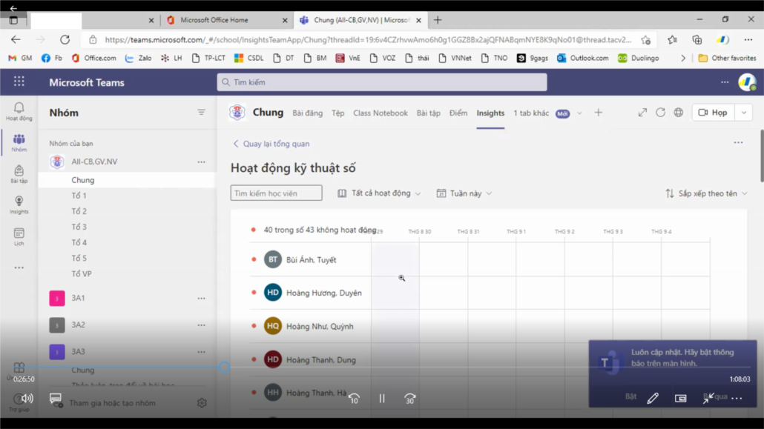Open the Tuần này date dropdown
Viewport: 764px width, 429px height.
tap(464, 193)
